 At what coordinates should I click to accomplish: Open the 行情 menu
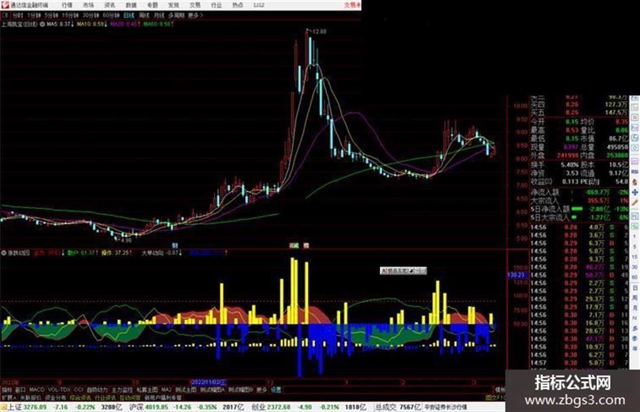tap(66, 5)
